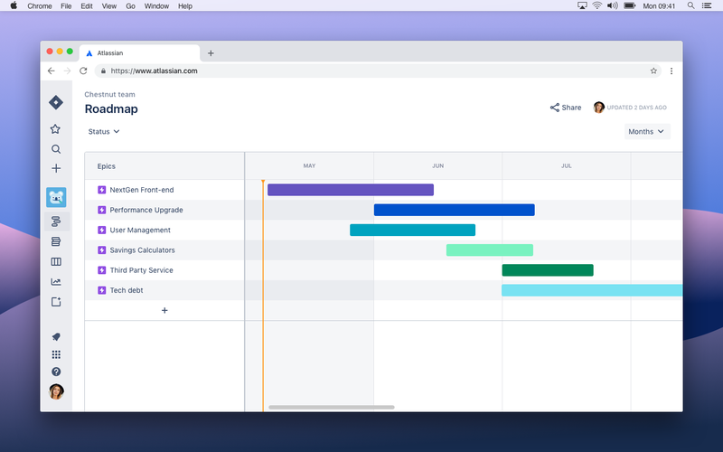The width and height of the screenshot is (723, 452).
Task: Go forward in browser history
Action: 67,71
